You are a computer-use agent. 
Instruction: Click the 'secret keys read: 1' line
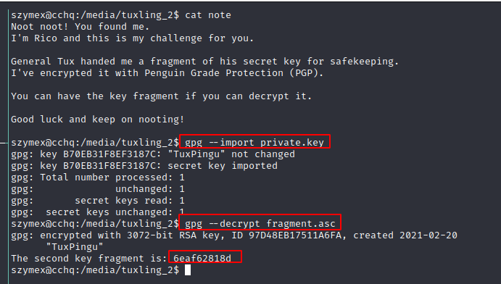coord(130,201)
